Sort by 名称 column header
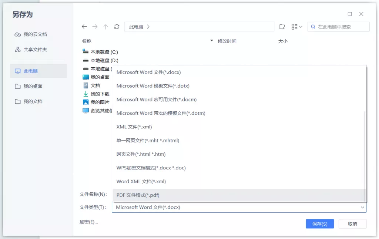 click(x=87, y=41)
